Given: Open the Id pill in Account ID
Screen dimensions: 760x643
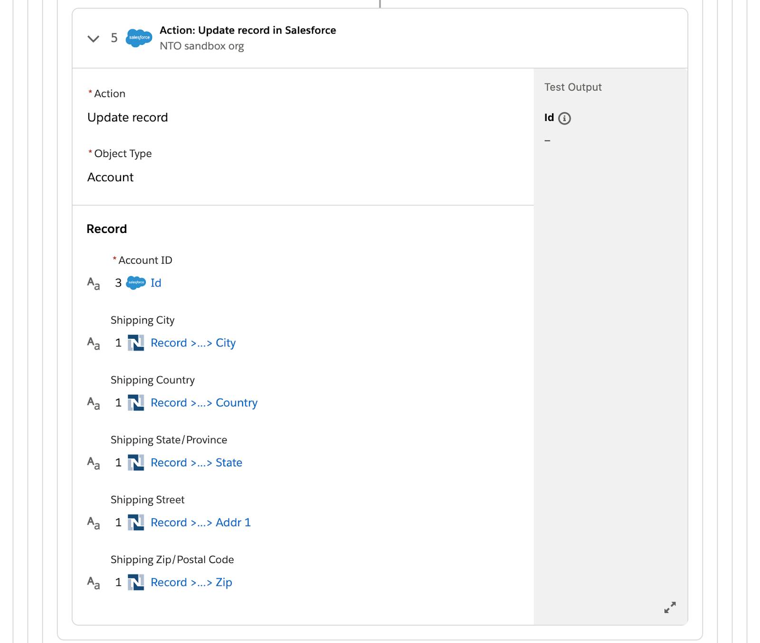Looking at the screenshot, I should [x=156, y=283].
